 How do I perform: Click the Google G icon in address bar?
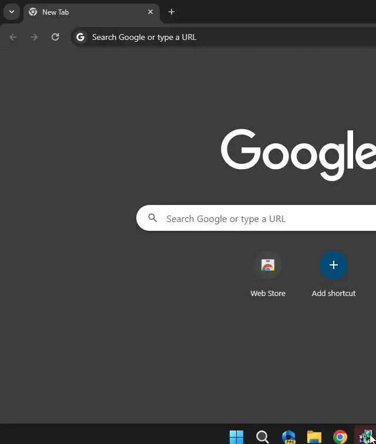[80, 37]
